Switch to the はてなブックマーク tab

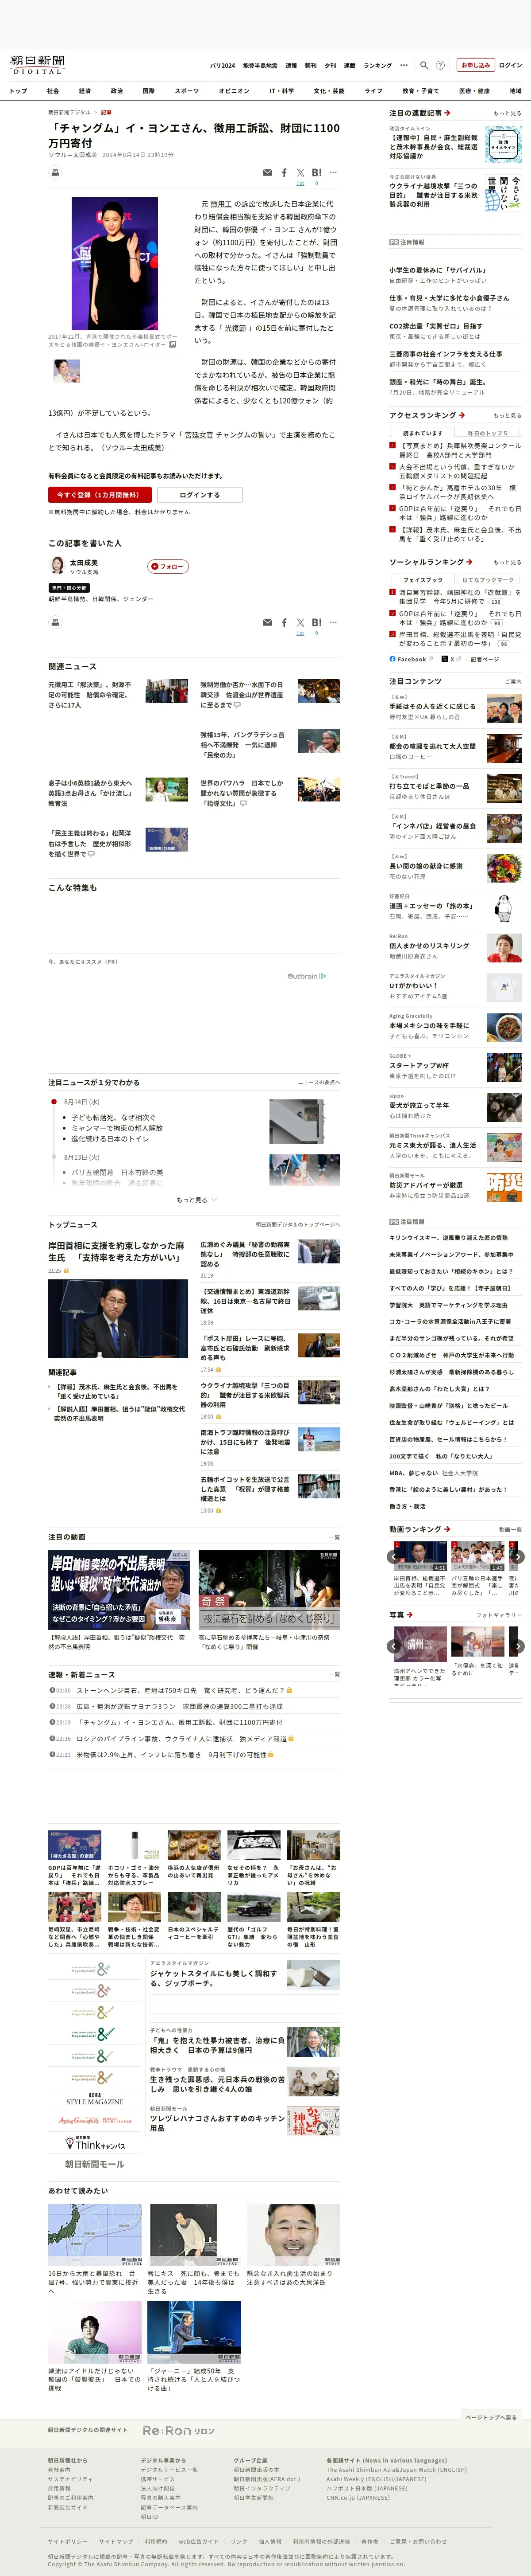489,580
